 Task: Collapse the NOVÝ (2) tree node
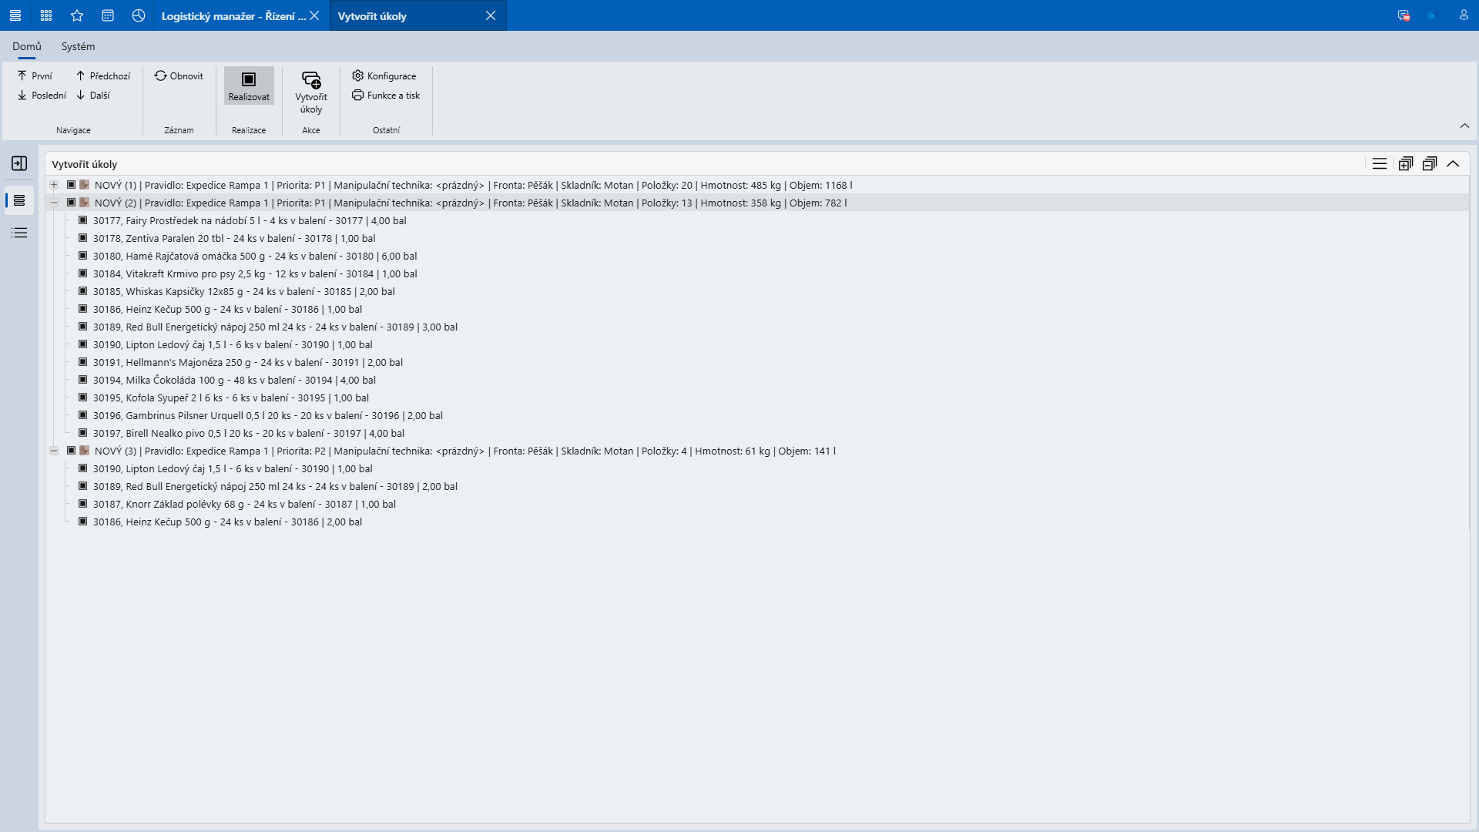click(54, 203)
